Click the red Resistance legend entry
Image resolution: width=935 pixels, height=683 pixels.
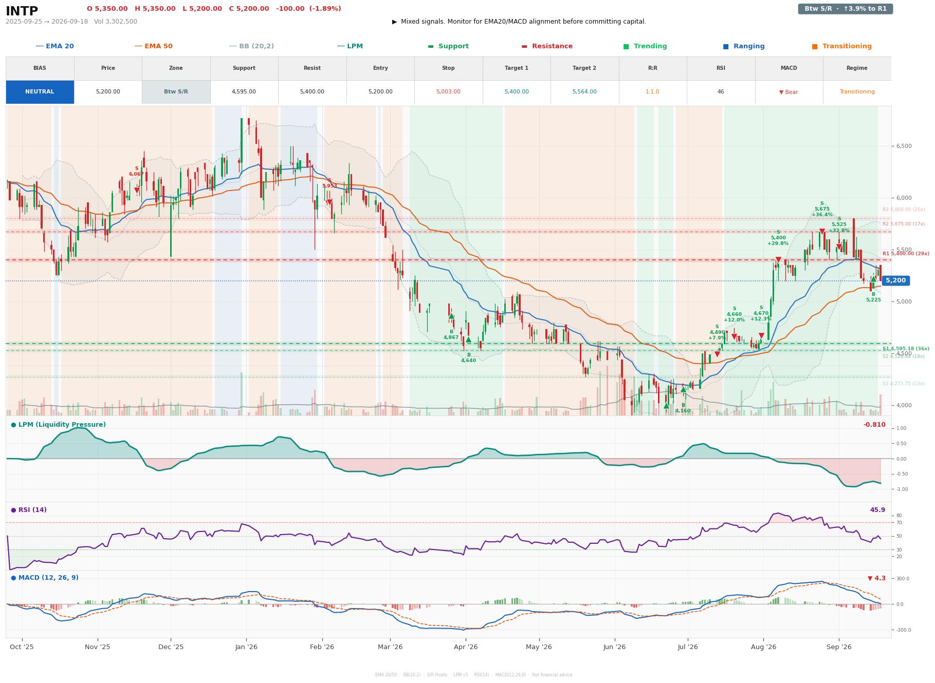click(547, 46)
